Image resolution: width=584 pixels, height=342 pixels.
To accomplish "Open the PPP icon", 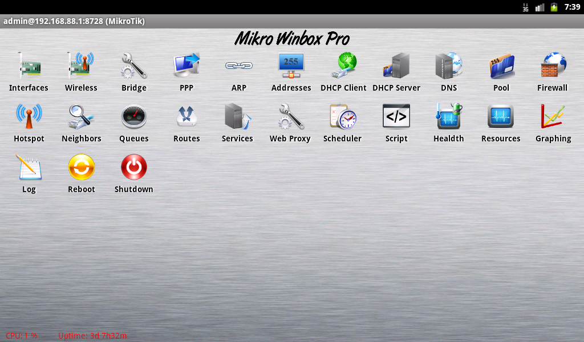I will [186, 66].
